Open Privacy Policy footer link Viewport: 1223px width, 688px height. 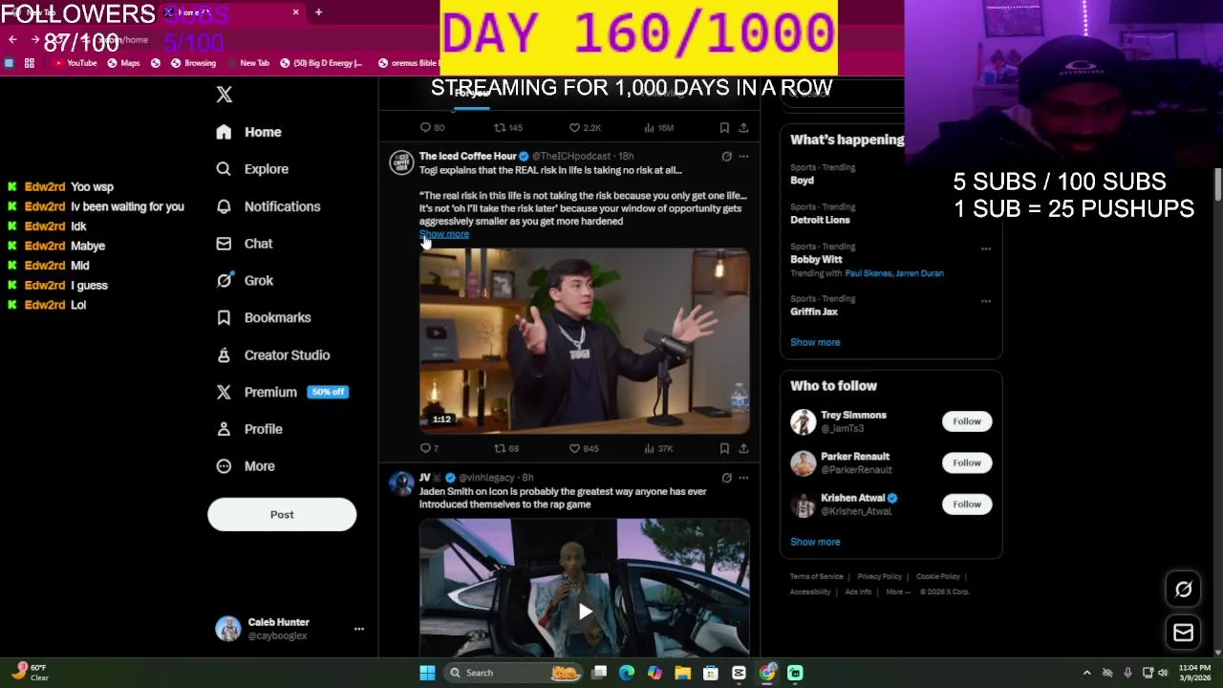[879, 576]
